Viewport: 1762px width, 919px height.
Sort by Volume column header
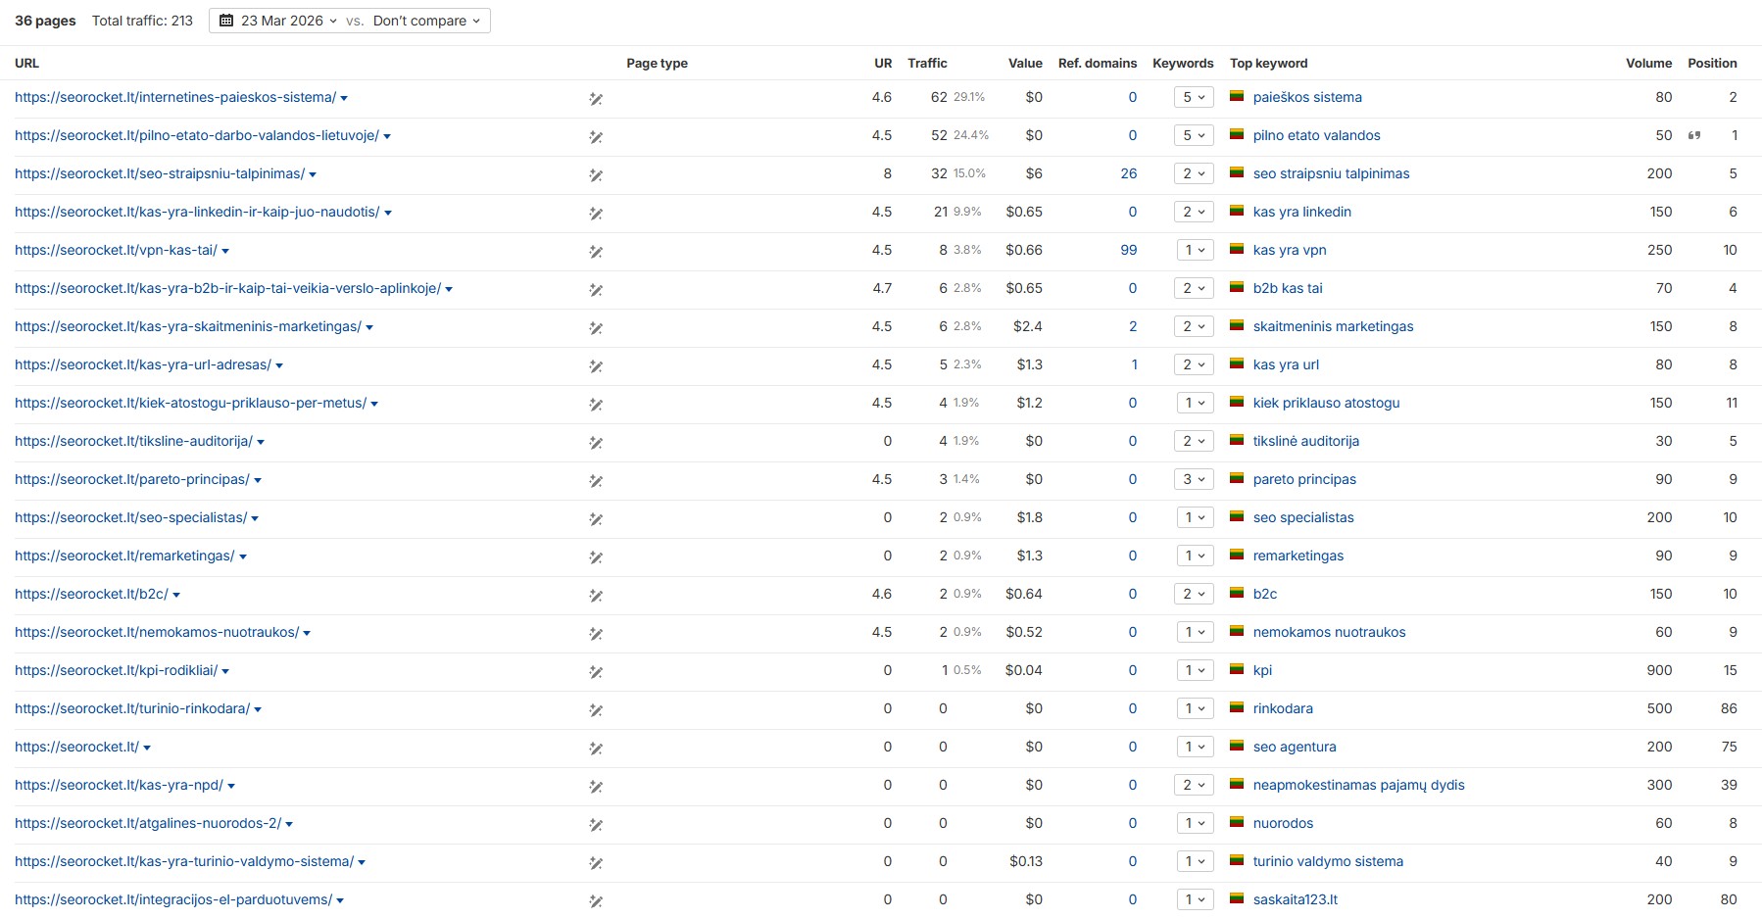1648,63
